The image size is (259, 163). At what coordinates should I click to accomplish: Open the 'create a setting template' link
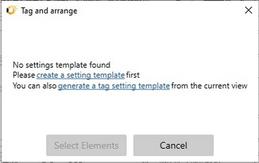[80, 75]
